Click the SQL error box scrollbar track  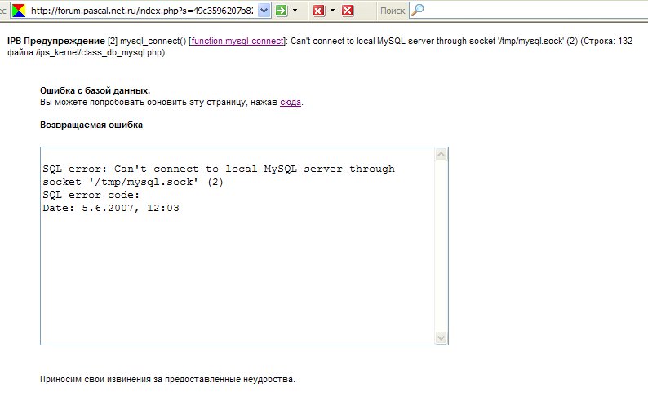441,244
